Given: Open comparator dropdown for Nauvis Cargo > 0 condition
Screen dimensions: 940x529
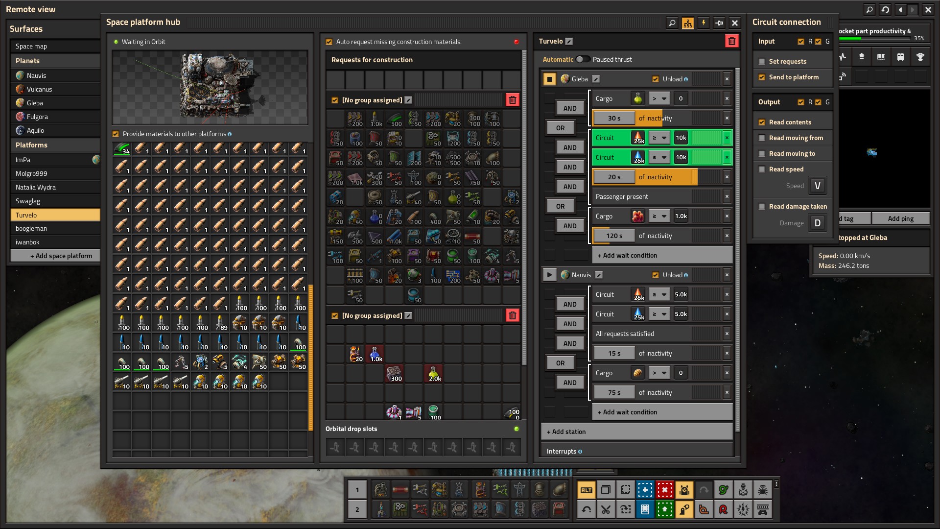Looking at the screenshot, I should click(659, 373).
